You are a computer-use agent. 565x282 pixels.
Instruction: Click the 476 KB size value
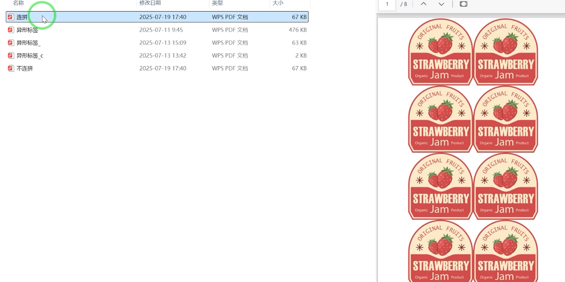tap(298, 30)
